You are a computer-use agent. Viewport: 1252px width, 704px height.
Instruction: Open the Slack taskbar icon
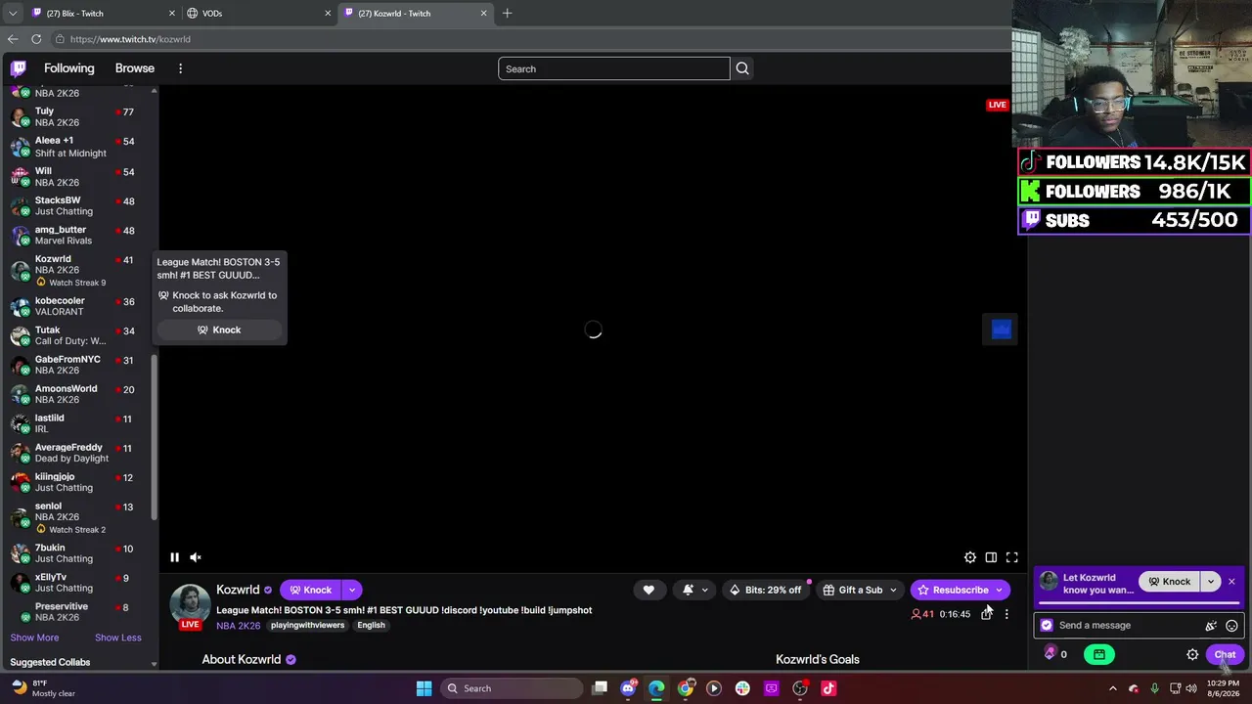(742, 688)
